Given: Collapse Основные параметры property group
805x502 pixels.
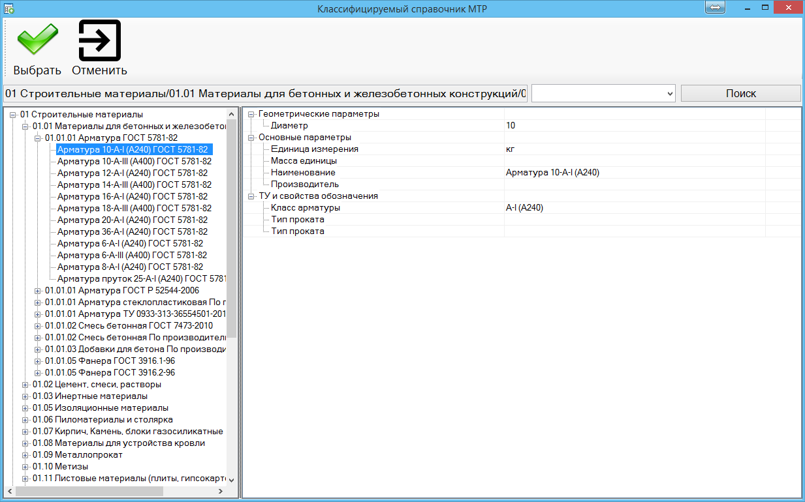Looking at the screenshot, I should 251,138.
